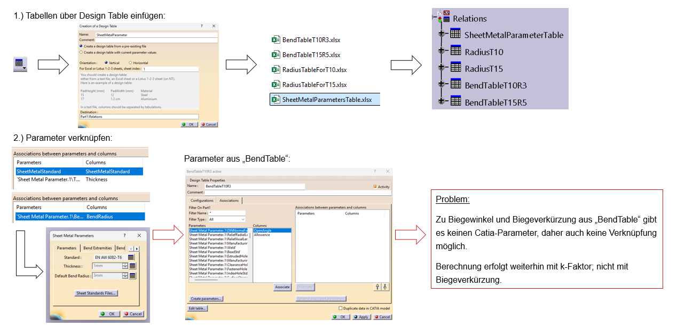Click help question mark in Creation of Design Table
The height and width of the screenshot is (326, 677).
click(201, 26)
